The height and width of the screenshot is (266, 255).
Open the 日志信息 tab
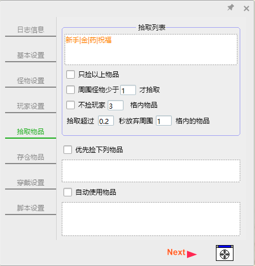(31, 30)
